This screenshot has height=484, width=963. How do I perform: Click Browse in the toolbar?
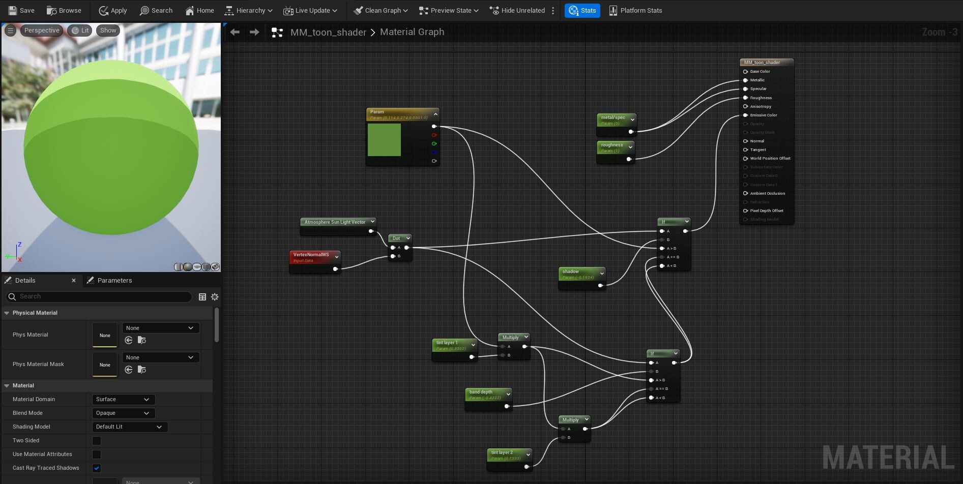tap(64, 10)
